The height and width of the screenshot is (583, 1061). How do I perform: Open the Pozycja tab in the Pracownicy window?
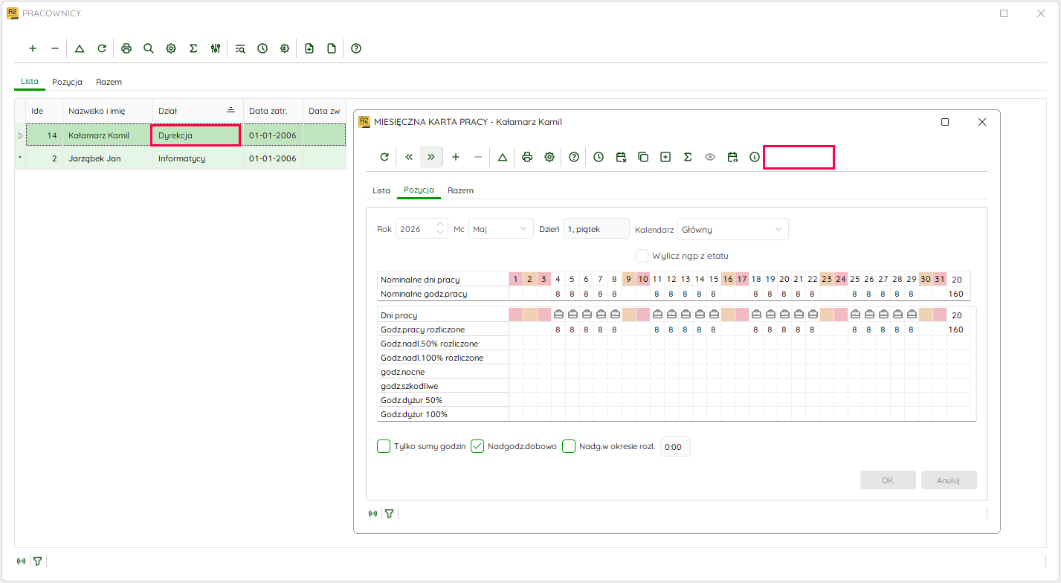[67, 82]
